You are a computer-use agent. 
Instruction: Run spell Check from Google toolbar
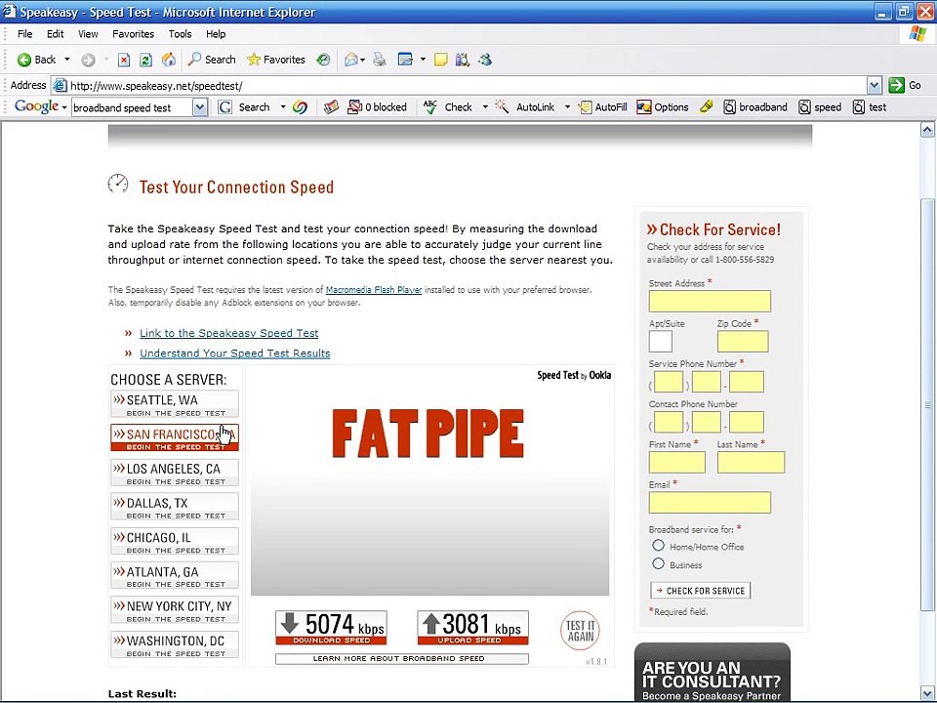(448, 107)
